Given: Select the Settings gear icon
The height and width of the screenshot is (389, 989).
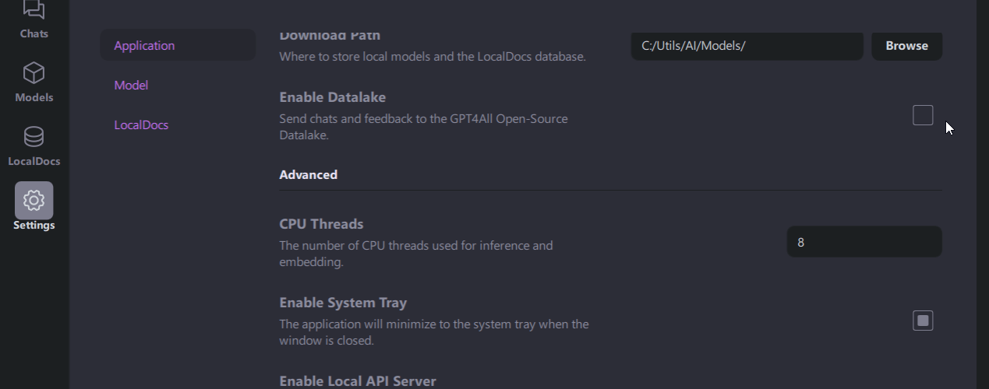Looking at the screenshot, I should point(34,201).
